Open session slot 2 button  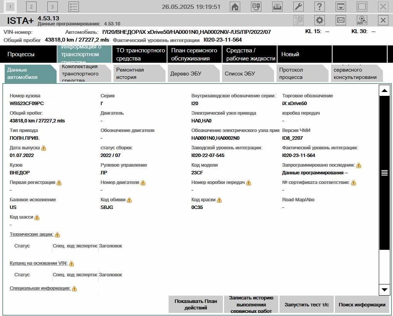point(31,7)
